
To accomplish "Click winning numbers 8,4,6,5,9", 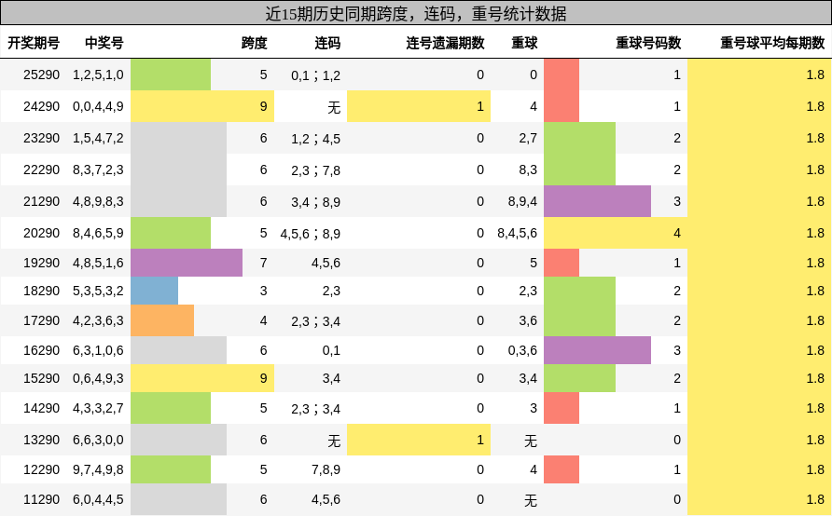I will point(98,233).
